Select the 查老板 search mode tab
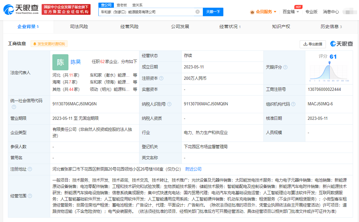Image resolution: width=359 pixels, height=222 pixels. point(122,5)
